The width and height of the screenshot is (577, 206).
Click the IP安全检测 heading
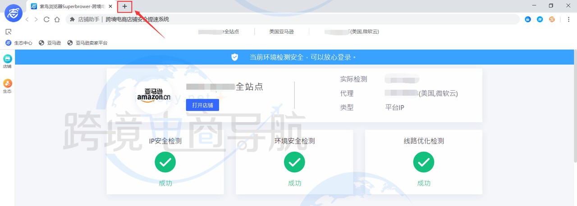(x=165, y=140)
